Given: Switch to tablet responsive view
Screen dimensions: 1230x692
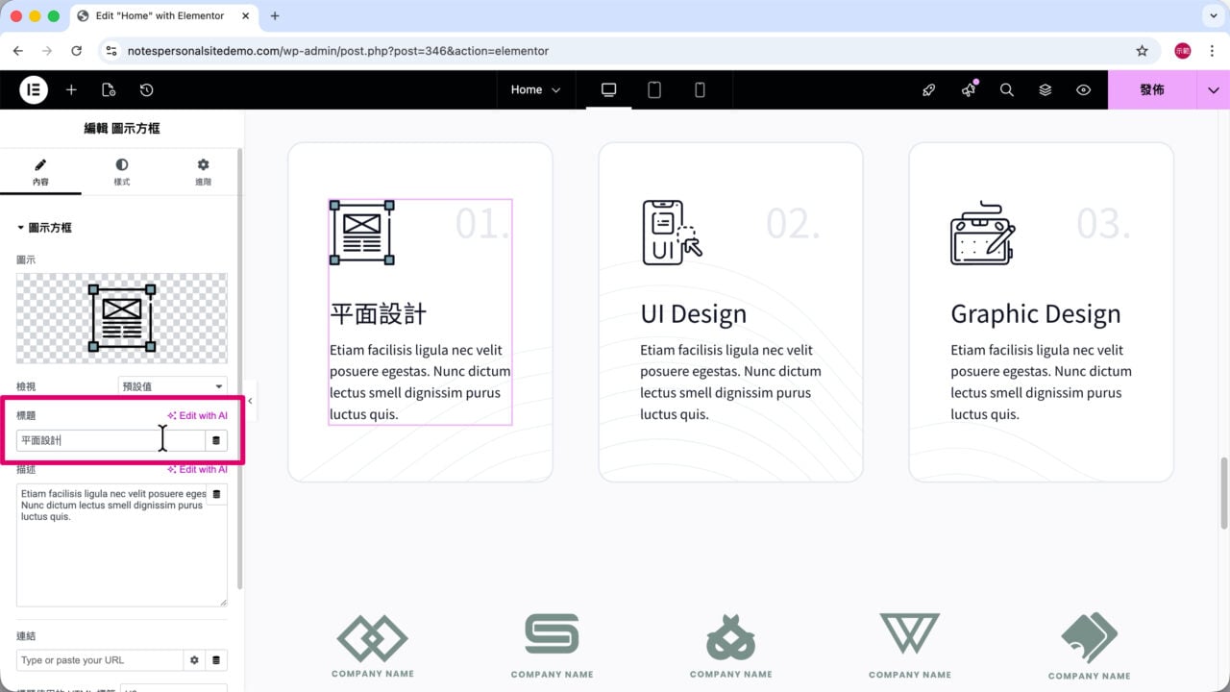Looking at the screenshot, I should click(654, 89).
